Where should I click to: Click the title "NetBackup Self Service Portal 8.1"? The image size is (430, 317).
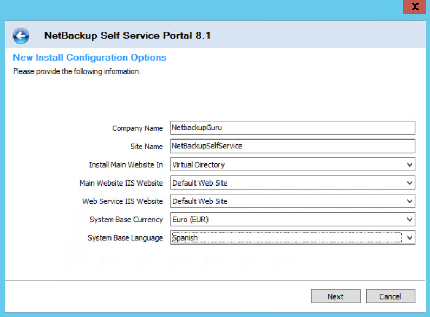[127, 36]
